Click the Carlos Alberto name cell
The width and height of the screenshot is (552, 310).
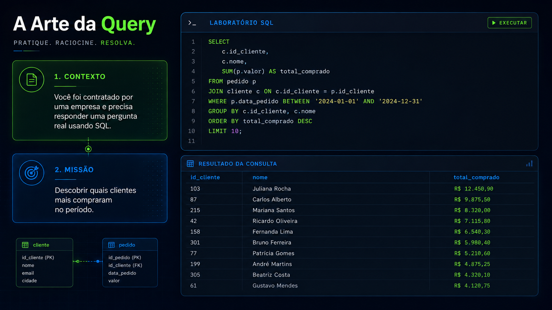pos(272,199)
